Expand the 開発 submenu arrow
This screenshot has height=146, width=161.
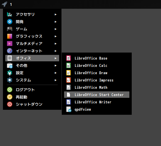[x=56, y=22]
